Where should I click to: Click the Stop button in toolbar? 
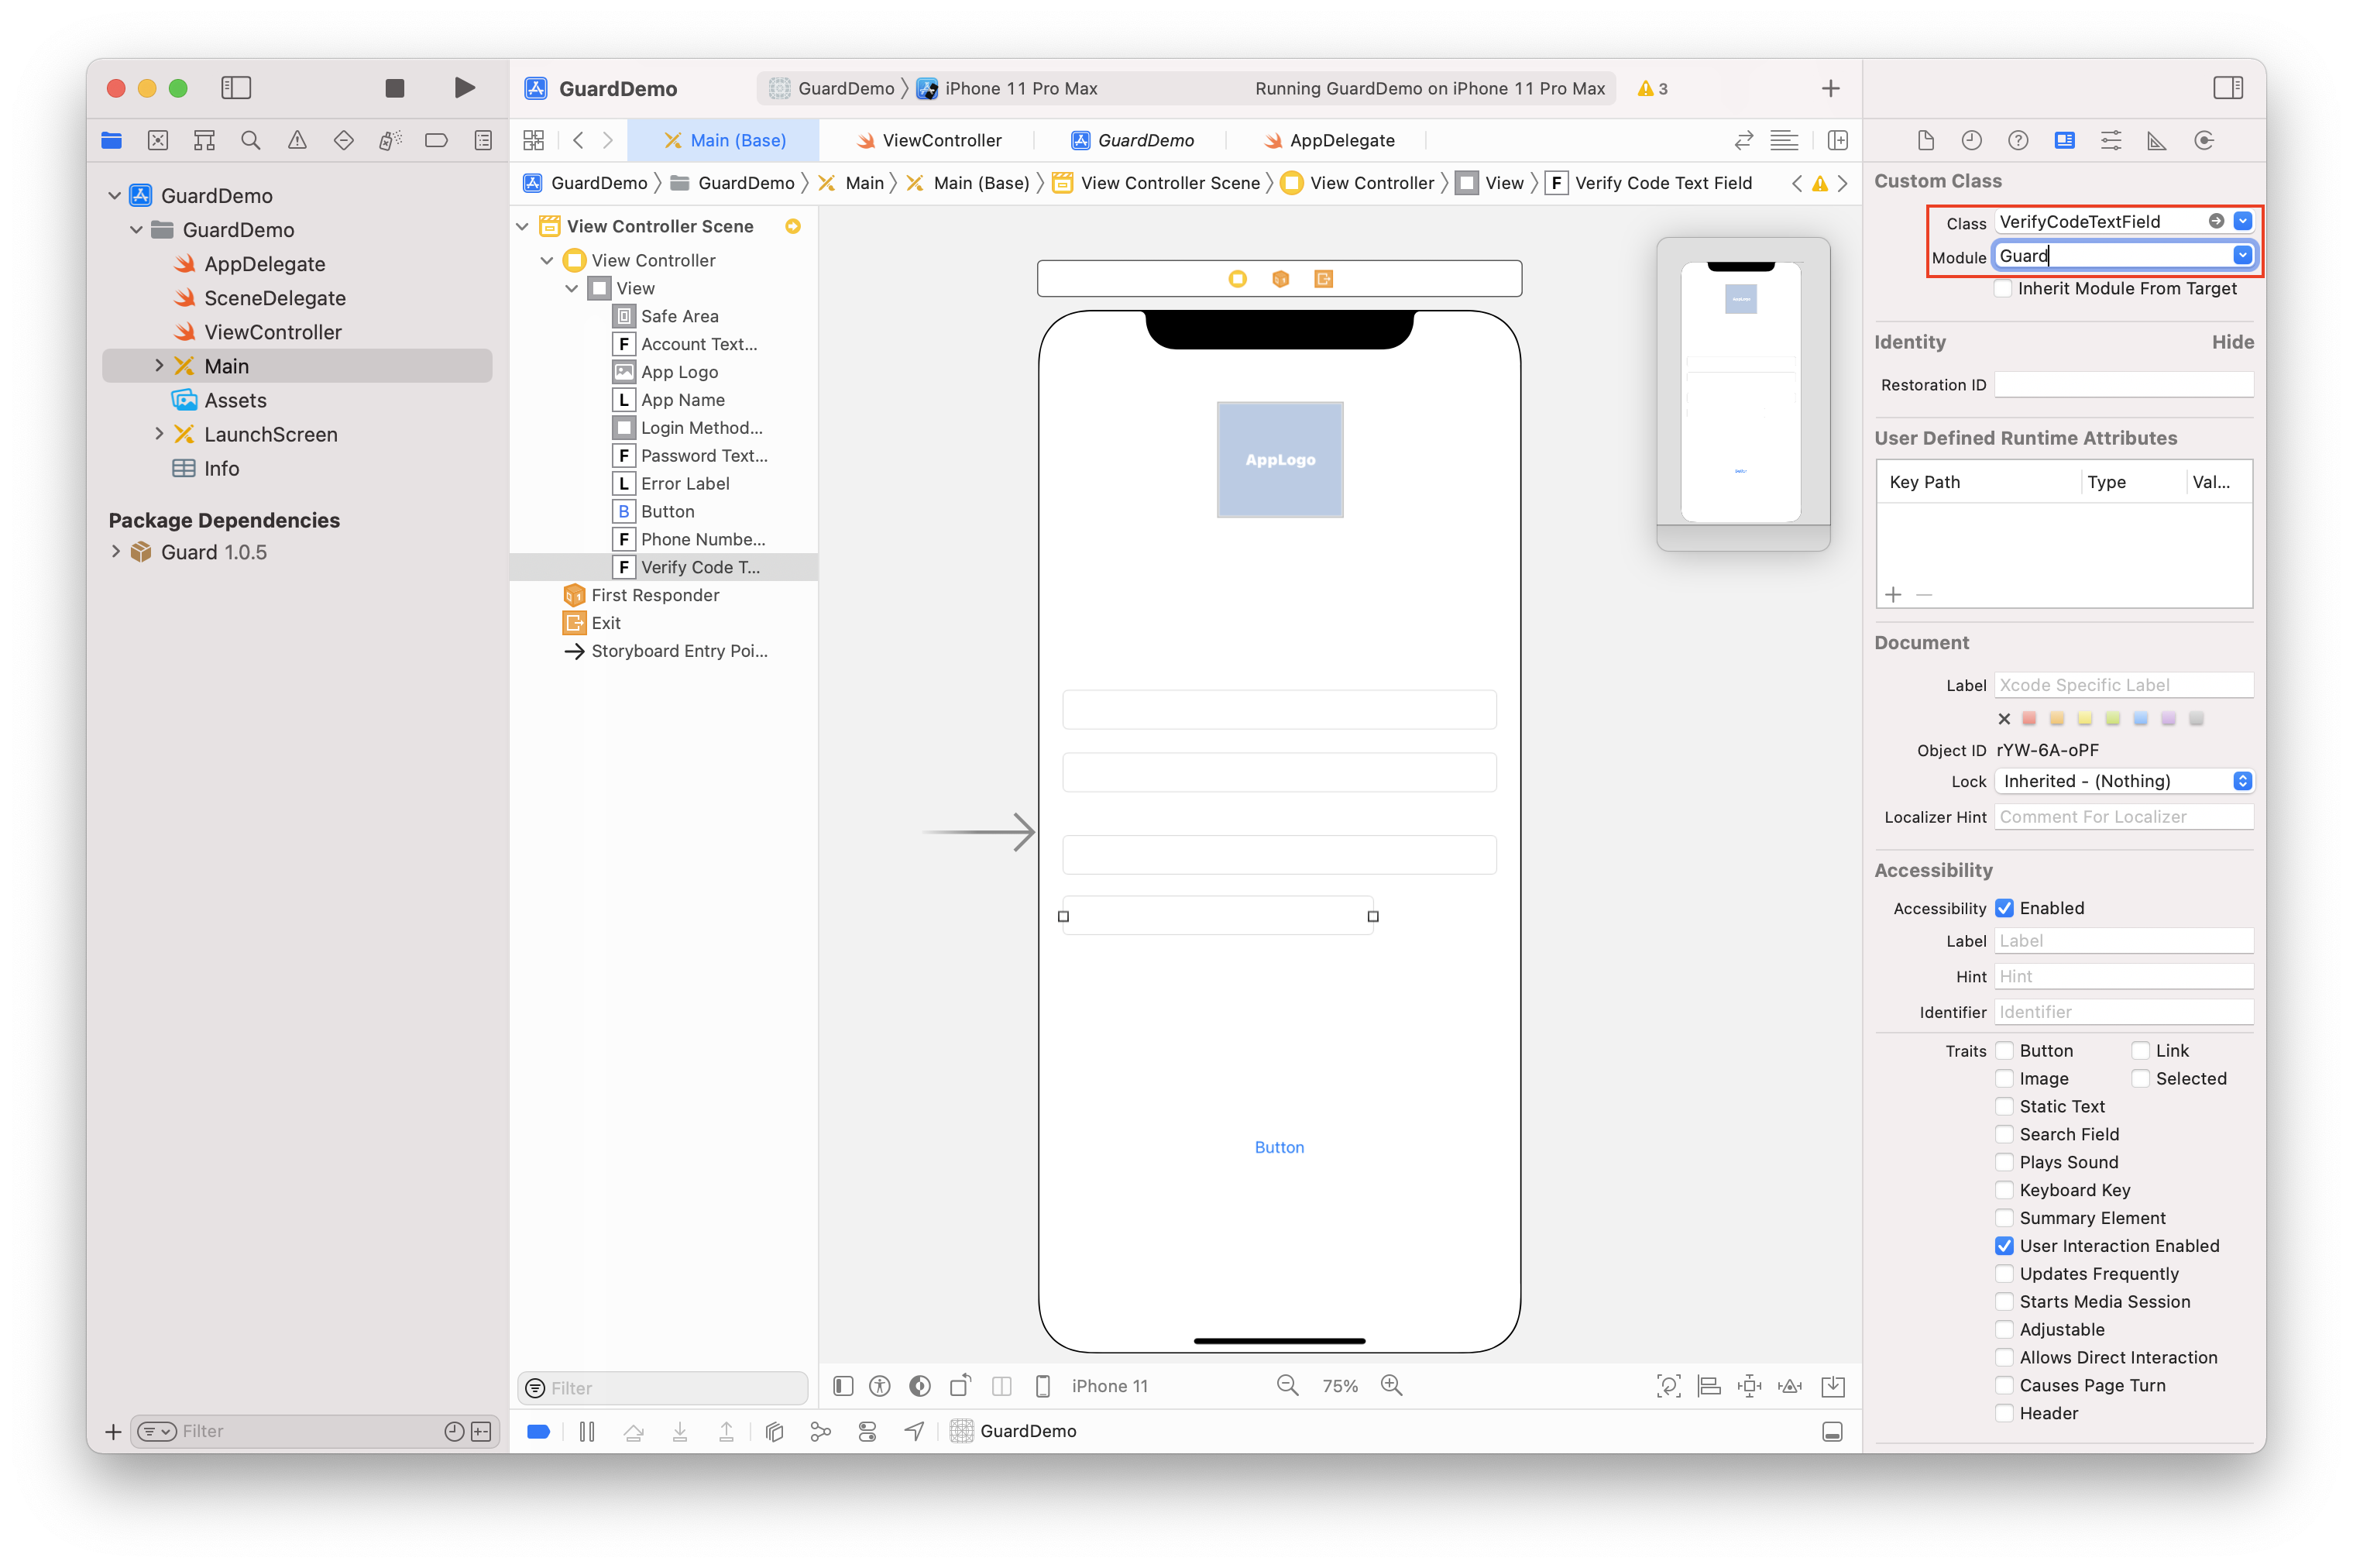(393, 88)
